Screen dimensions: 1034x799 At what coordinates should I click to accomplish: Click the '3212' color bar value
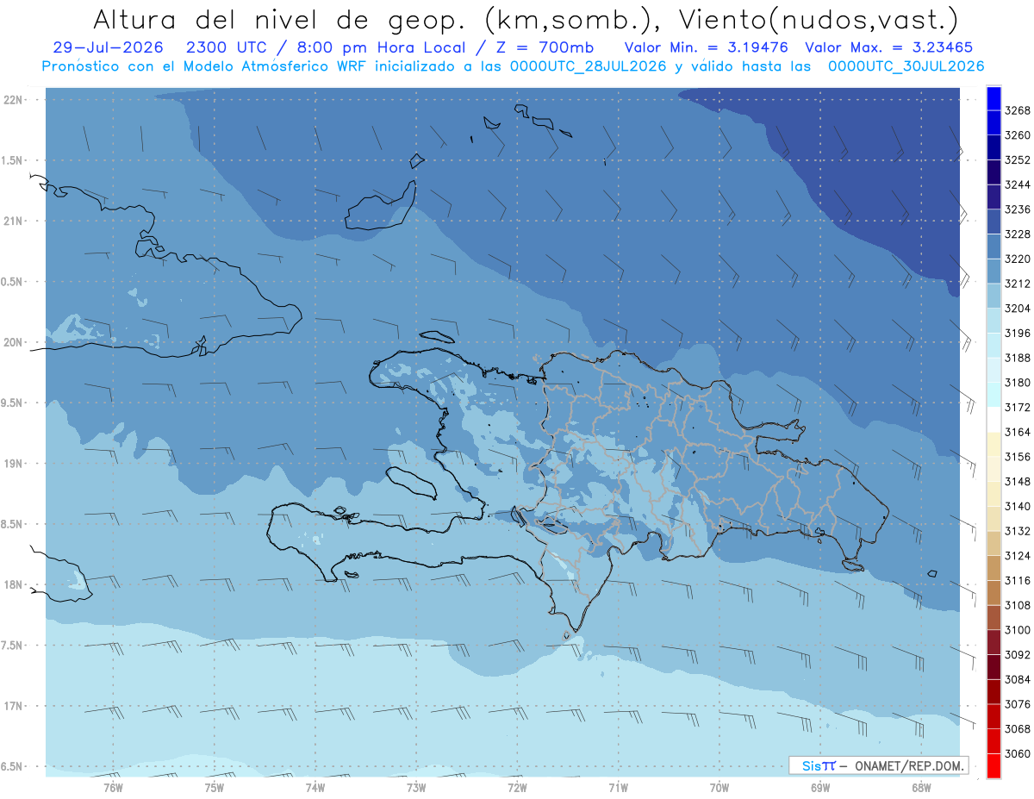click(1018, 284)
